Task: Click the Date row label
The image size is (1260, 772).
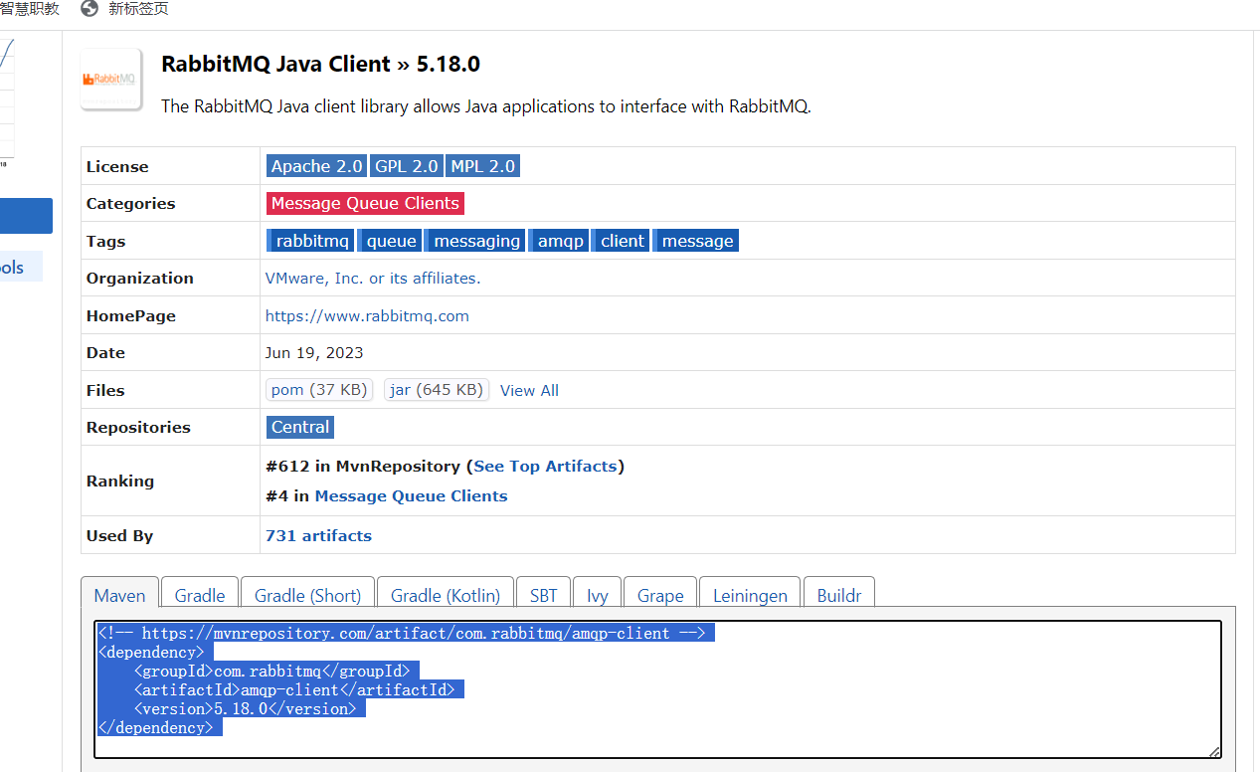Action: coord(105,353)
